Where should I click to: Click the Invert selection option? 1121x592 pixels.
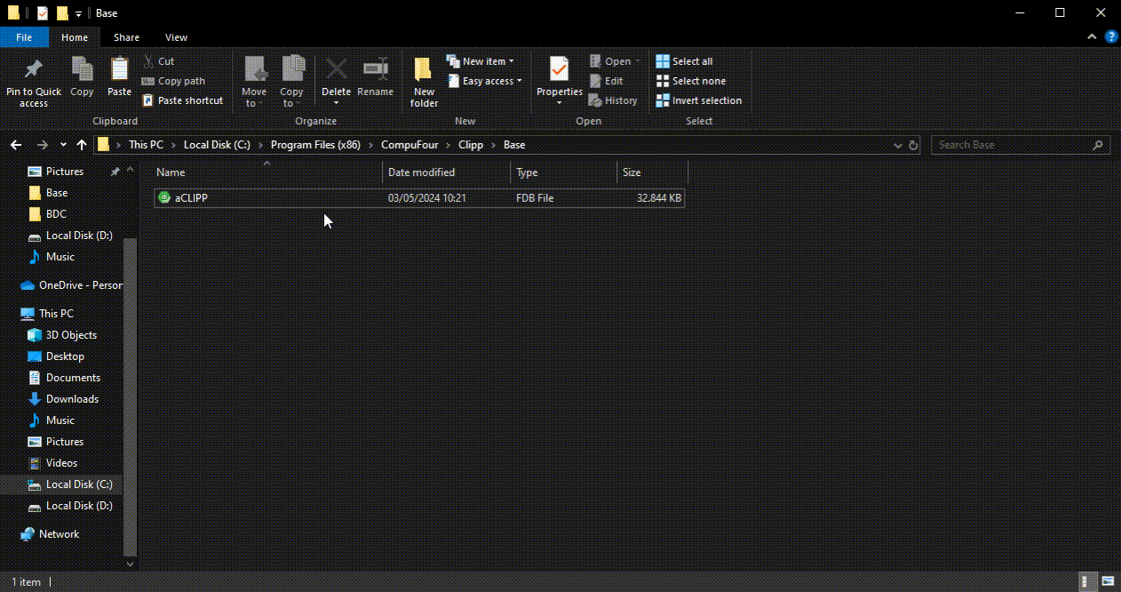pyautogui.click(x=699, y=100)
